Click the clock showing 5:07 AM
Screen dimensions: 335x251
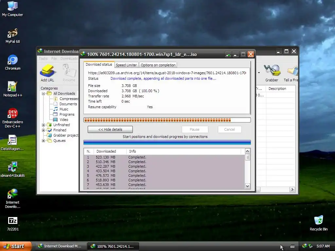click(323, 246)
